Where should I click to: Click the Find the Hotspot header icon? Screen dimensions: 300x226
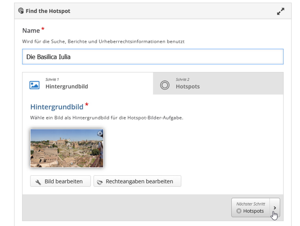point(21,11)
